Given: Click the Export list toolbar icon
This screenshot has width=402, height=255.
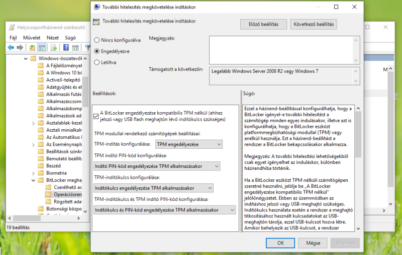Looking at the screenshot, I should pos(54,48).
